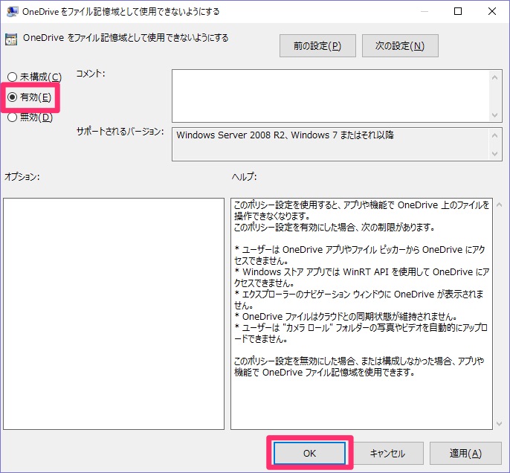Screen dimensions: 510x473
Task: Click the コメント: label
Action: tap(91, 74)
